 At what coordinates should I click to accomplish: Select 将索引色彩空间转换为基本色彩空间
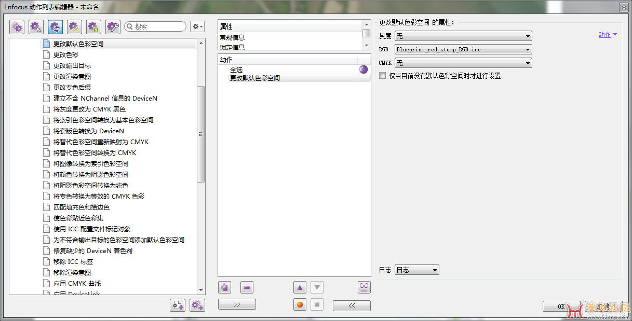[x=103, y=120]
